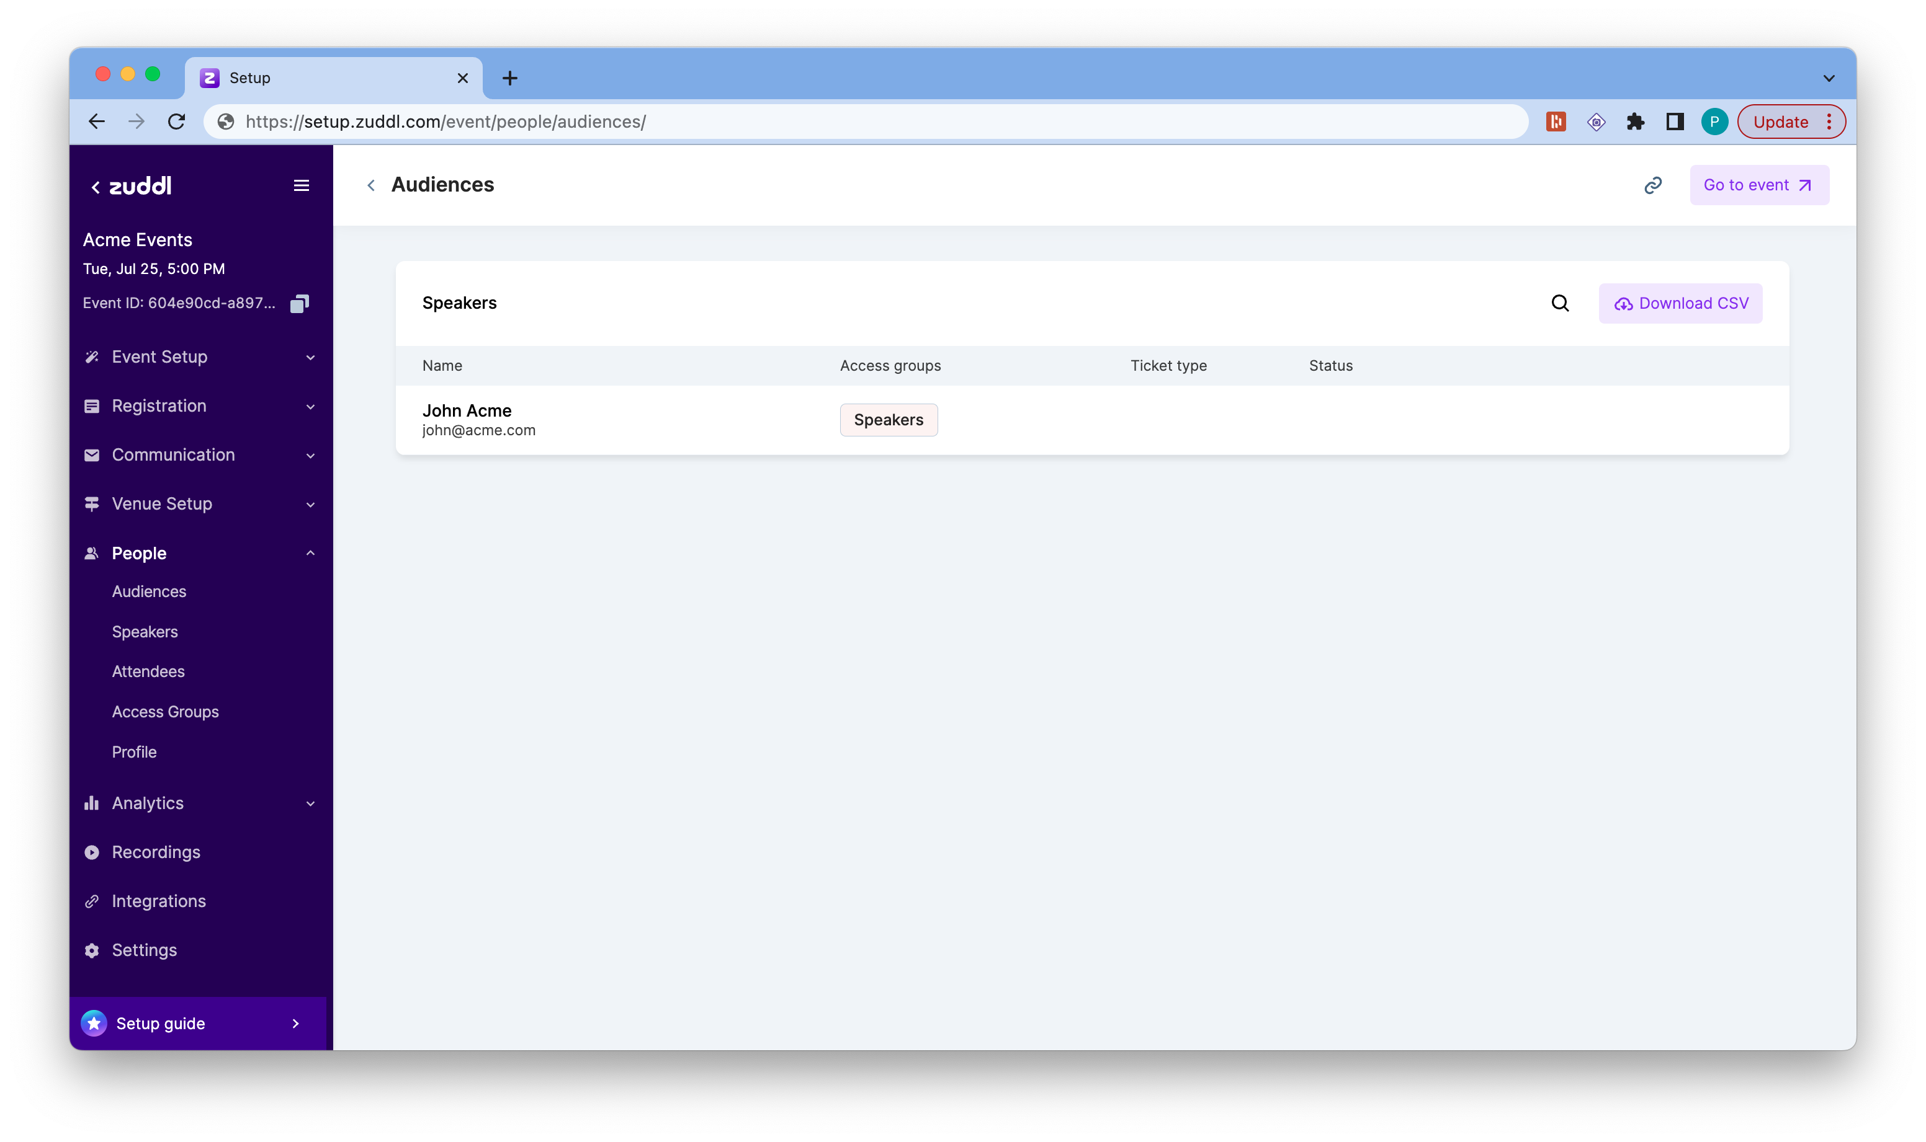The height and width of the screenshot is (1142, 1926).
Task: Download CSV of speakers
Action: (1680, 303)
